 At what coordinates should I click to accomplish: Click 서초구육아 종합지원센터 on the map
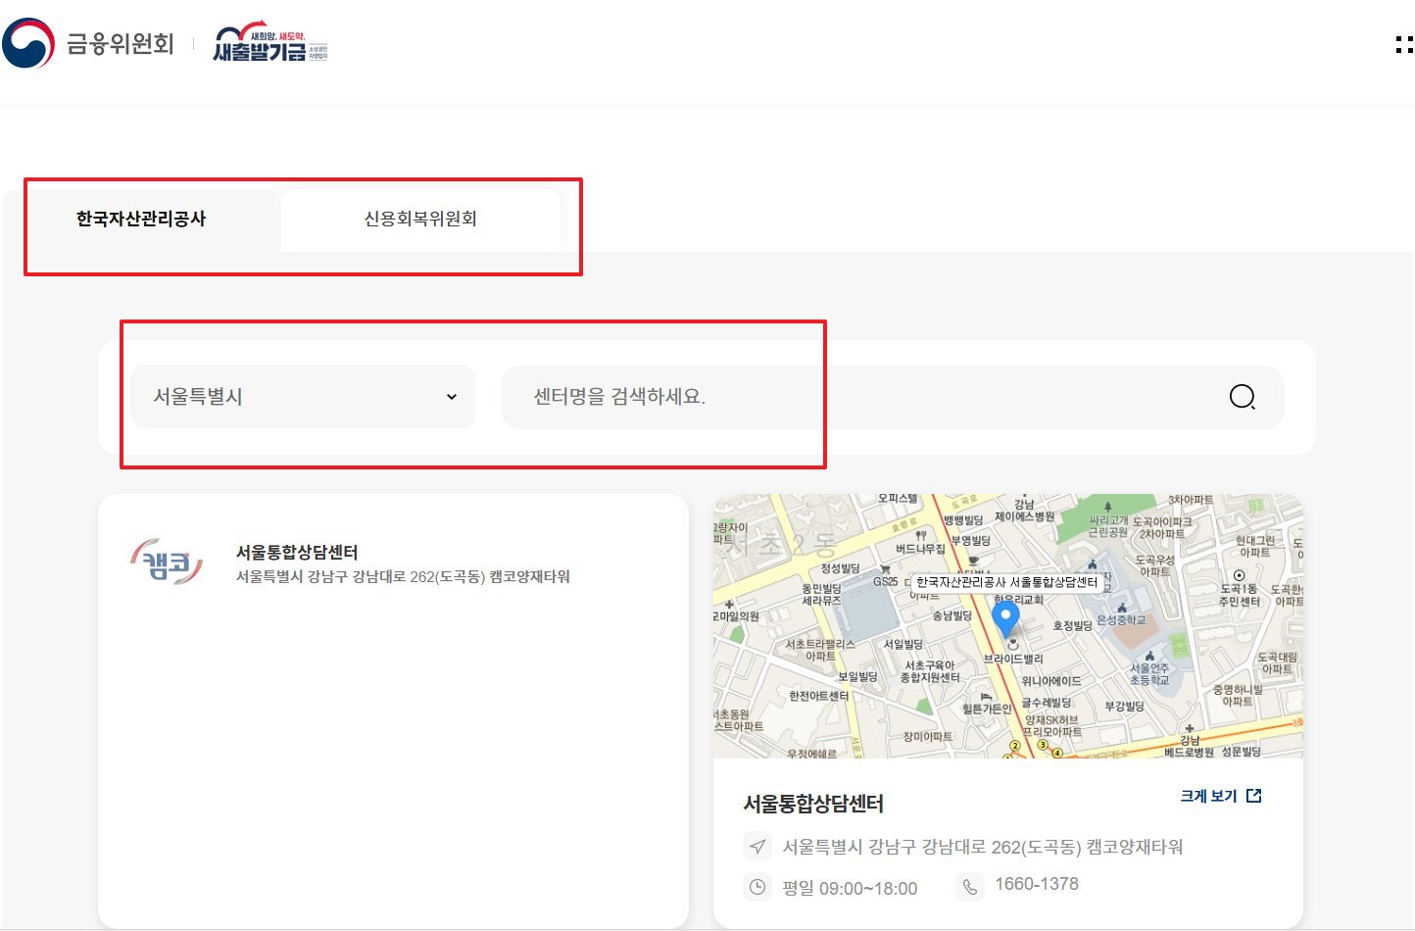click(930, 671)
